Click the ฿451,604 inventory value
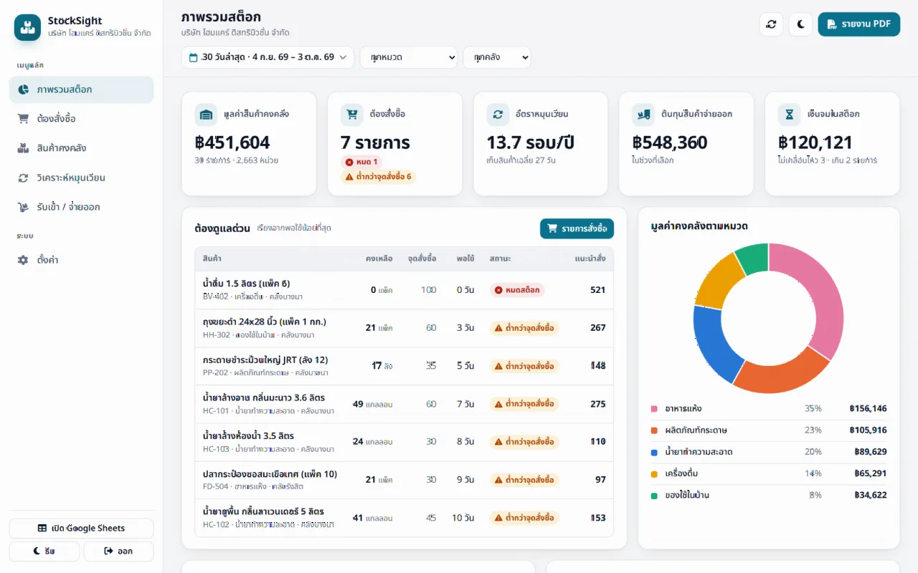Image resolution: width=918 pixels, height=573 pixels. coord(232,143)
